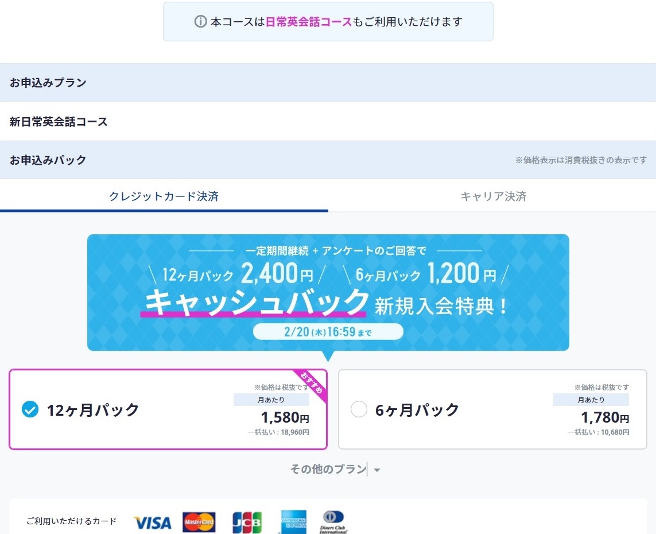Viewport: 656px width, 534px height.
Task: Click the American Express logo
Action: coord(294,523)
